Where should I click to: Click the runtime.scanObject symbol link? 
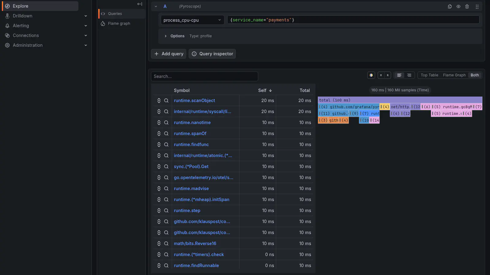click(194, 101)
